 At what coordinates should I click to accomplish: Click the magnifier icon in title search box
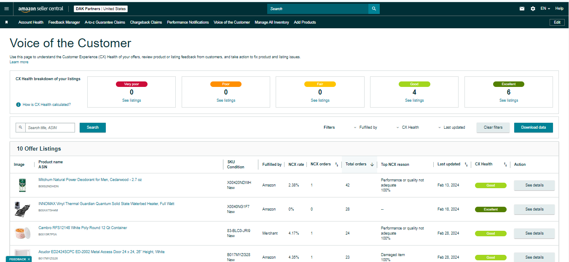(x=21, y=127)
